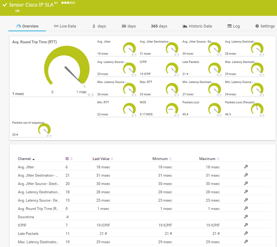
Task: Switch to the Live Data tab
Action: point(65,26)
